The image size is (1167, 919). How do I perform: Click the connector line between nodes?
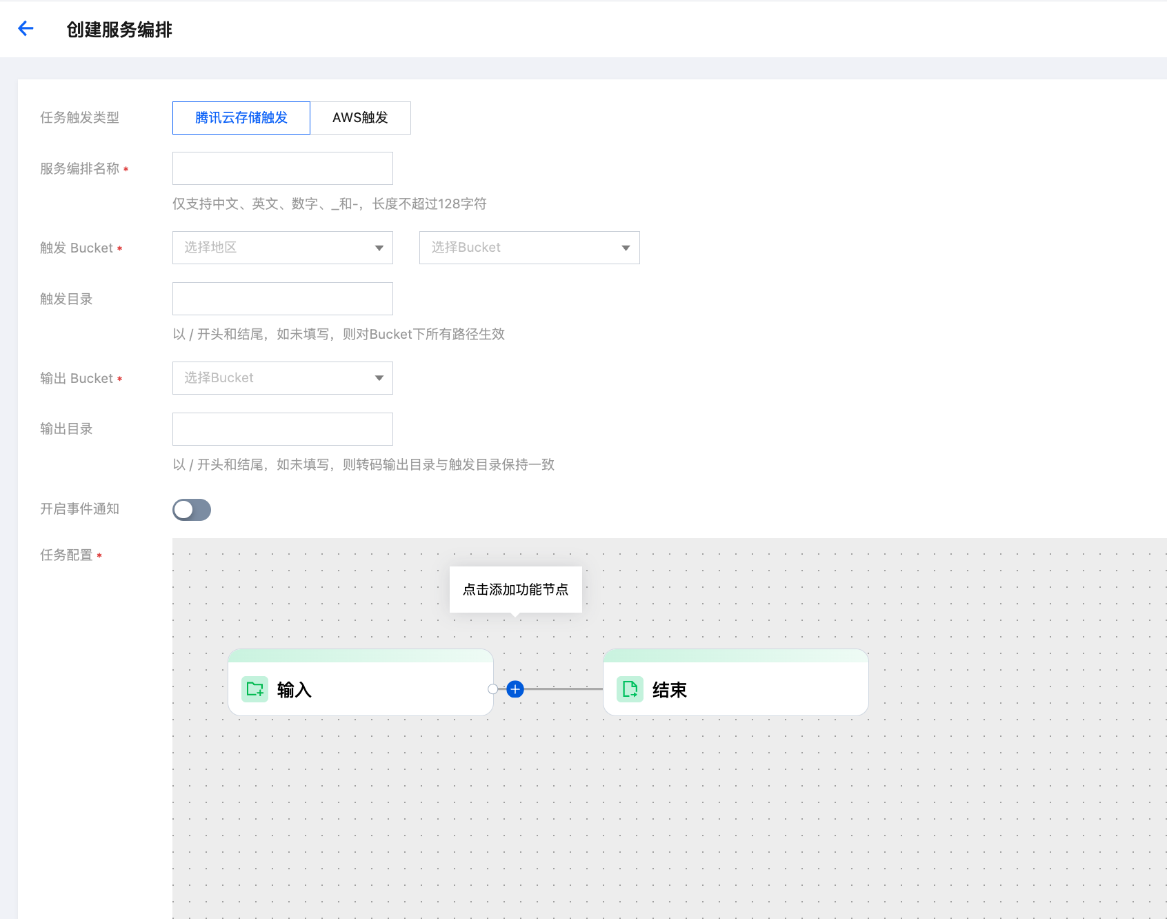tap(562, 689)
